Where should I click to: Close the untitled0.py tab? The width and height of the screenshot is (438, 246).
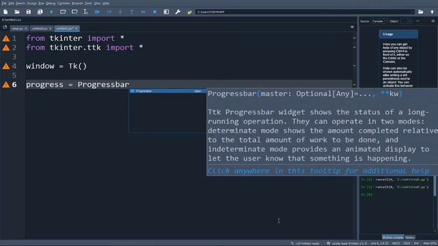(x=50, y=29)
